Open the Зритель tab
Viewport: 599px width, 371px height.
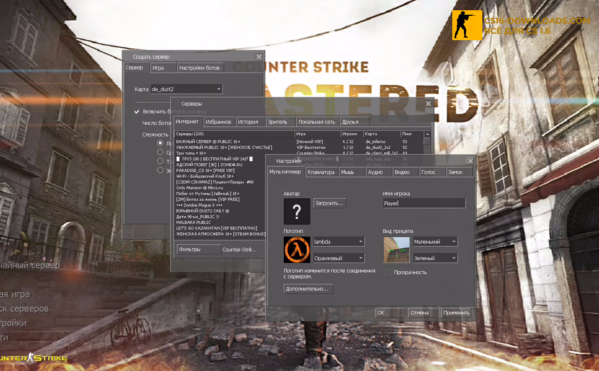(279, 122)
